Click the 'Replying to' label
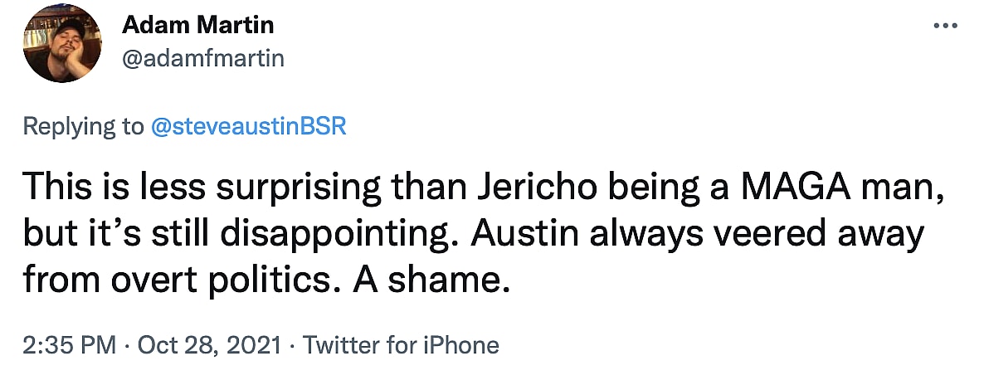The image size is (984, 385). pos(83,127)
